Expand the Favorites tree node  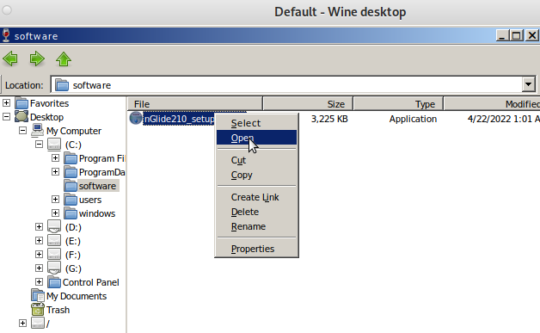click(6, 102)
